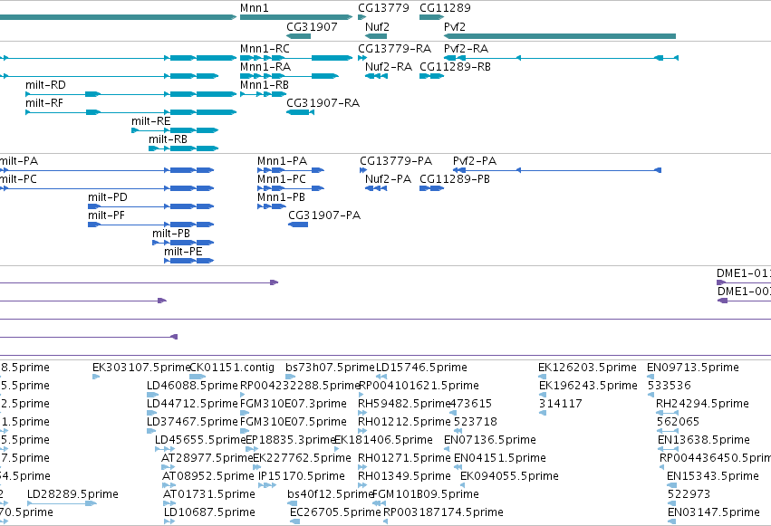The width and height of the screenshot is (771, 526).
Task: Click the Nuf2-RA transcript label
Action: click(389, 67)
